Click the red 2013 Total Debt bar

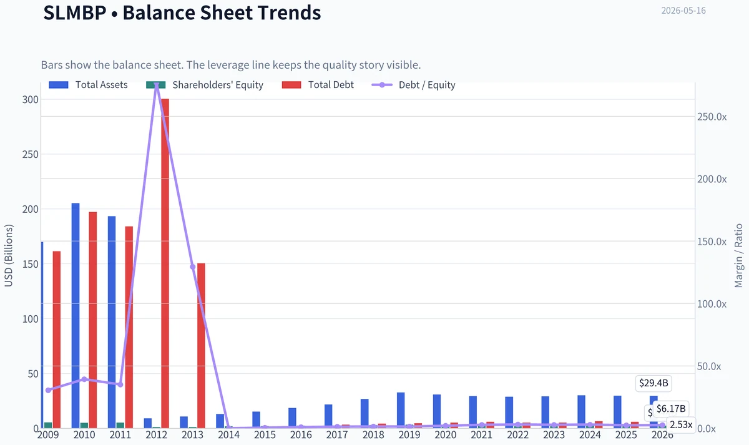click(201, 346)
